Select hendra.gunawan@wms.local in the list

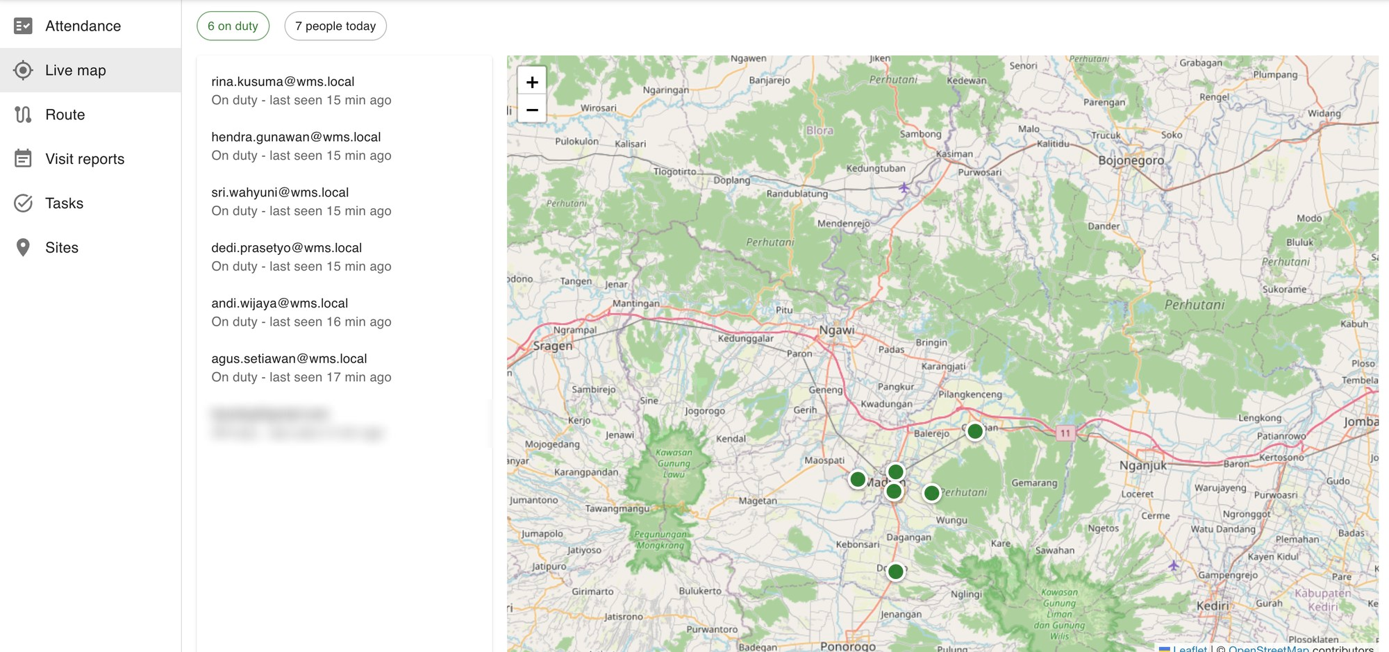(344, 146)
